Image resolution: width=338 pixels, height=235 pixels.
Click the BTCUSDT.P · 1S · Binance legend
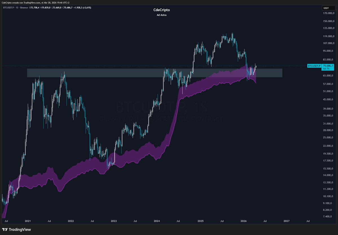click(x=16, y=8)
